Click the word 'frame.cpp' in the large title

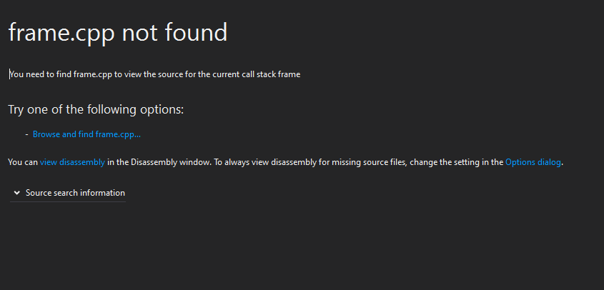[x=61, y=32]
